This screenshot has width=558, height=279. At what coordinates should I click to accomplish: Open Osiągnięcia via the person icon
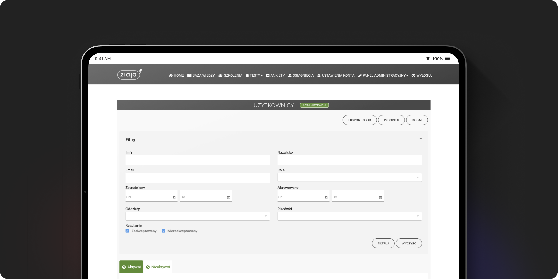290,75
